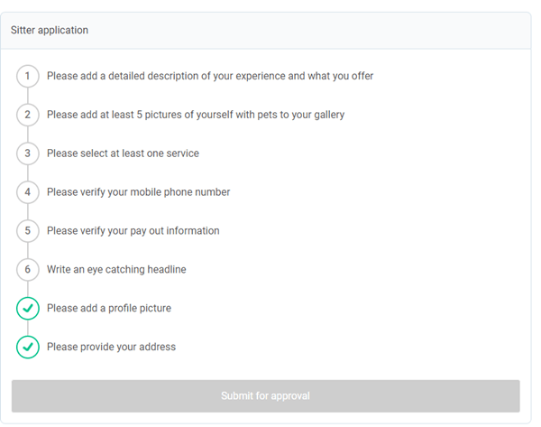
Task: Click the step 4 number badge
Action: (x=28, y=192)
